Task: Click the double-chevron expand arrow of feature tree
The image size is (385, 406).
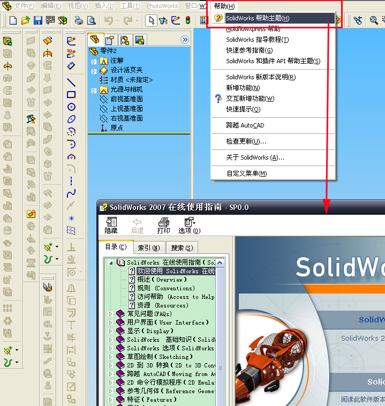Action: [x=185, y=40]
